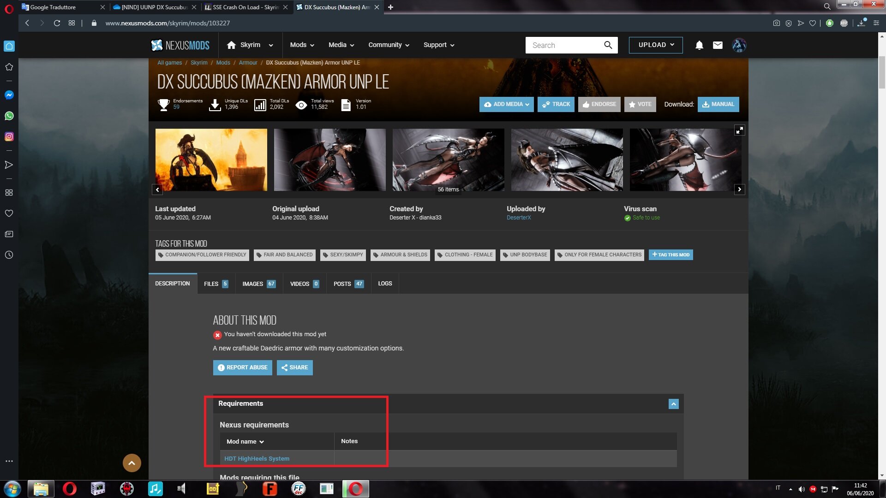
Task: Click All games breadcrumb link
Action: [x=170, y=63]
